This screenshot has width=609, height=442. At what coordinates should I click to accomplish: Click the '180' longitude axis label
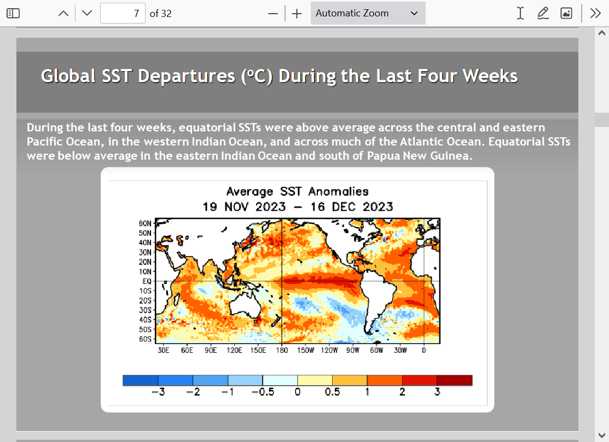(282, 350)
